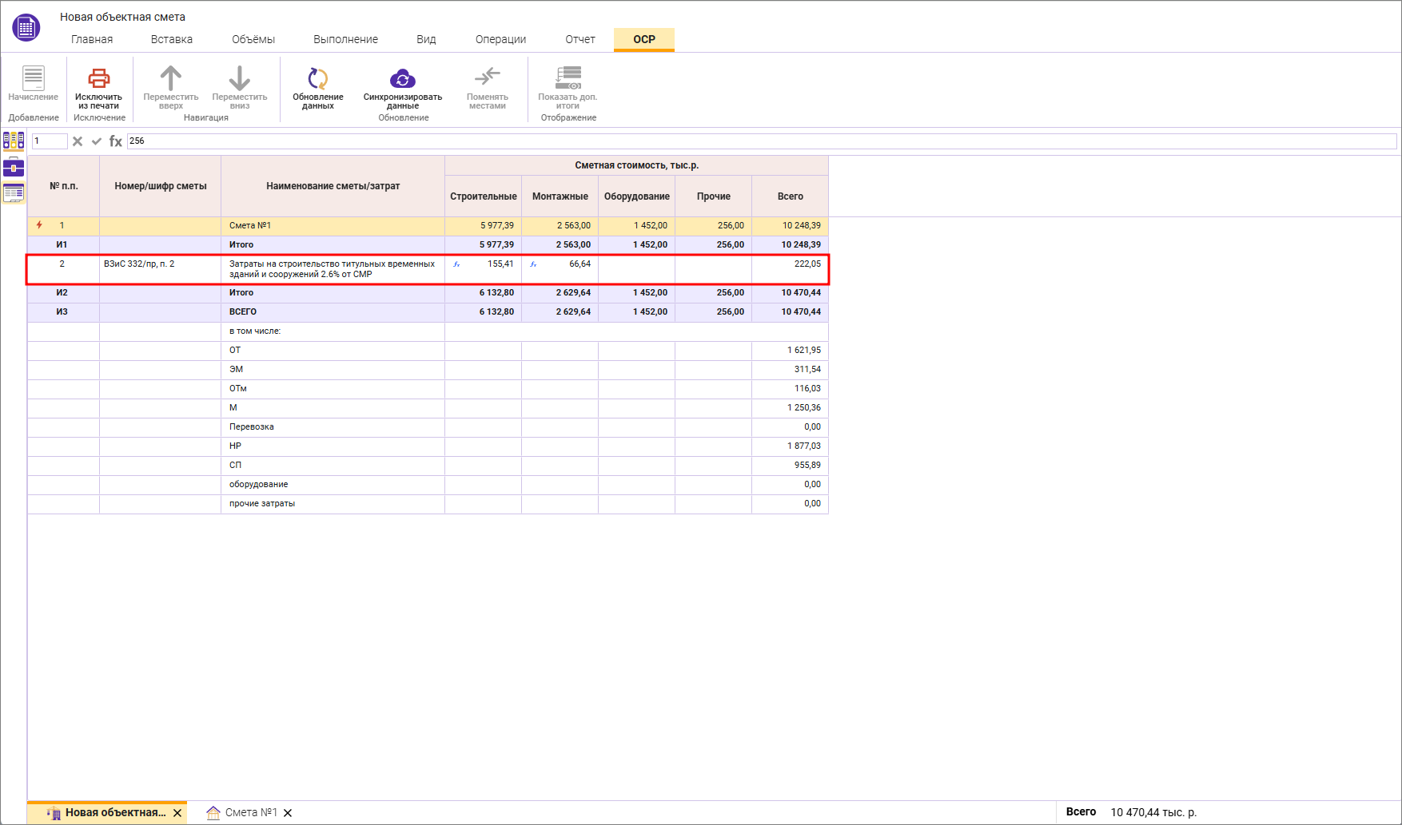Image resolution: width=1402 pixels, height=825 pixels.
Task: Click the fx function button
Action: pyautogui.click(x=116, y=141)
